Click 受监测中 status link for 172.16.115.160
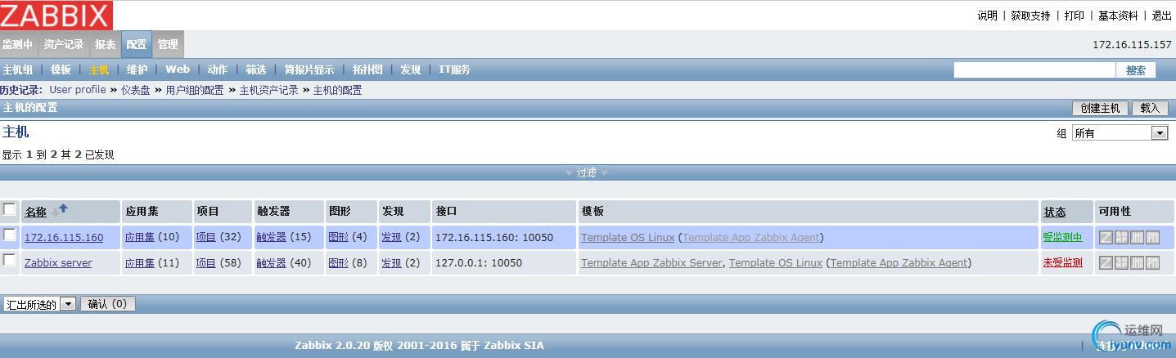This screenshot has width=1176, height=358. (x=1062, y=238)
